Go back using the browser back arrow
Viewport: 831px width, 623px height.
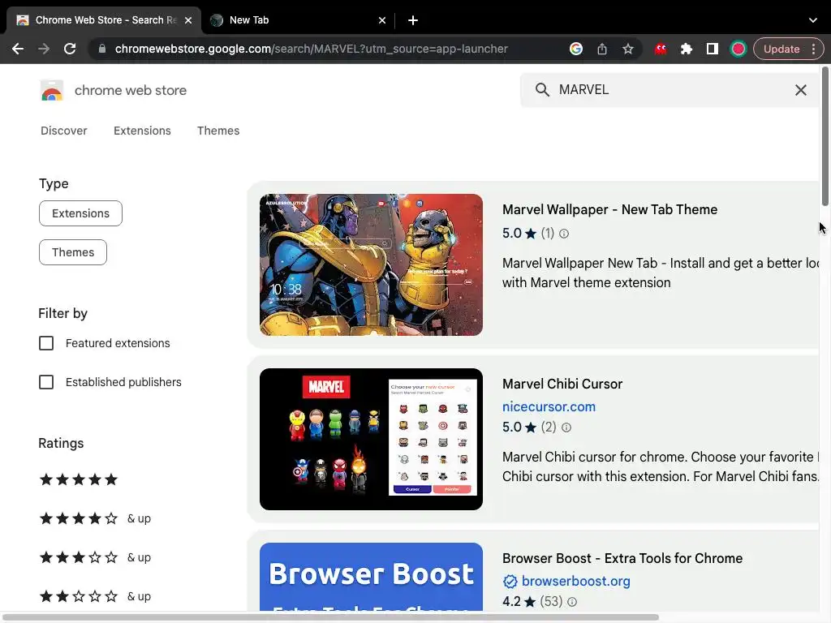pyautogui.click(x=18, y=49)
